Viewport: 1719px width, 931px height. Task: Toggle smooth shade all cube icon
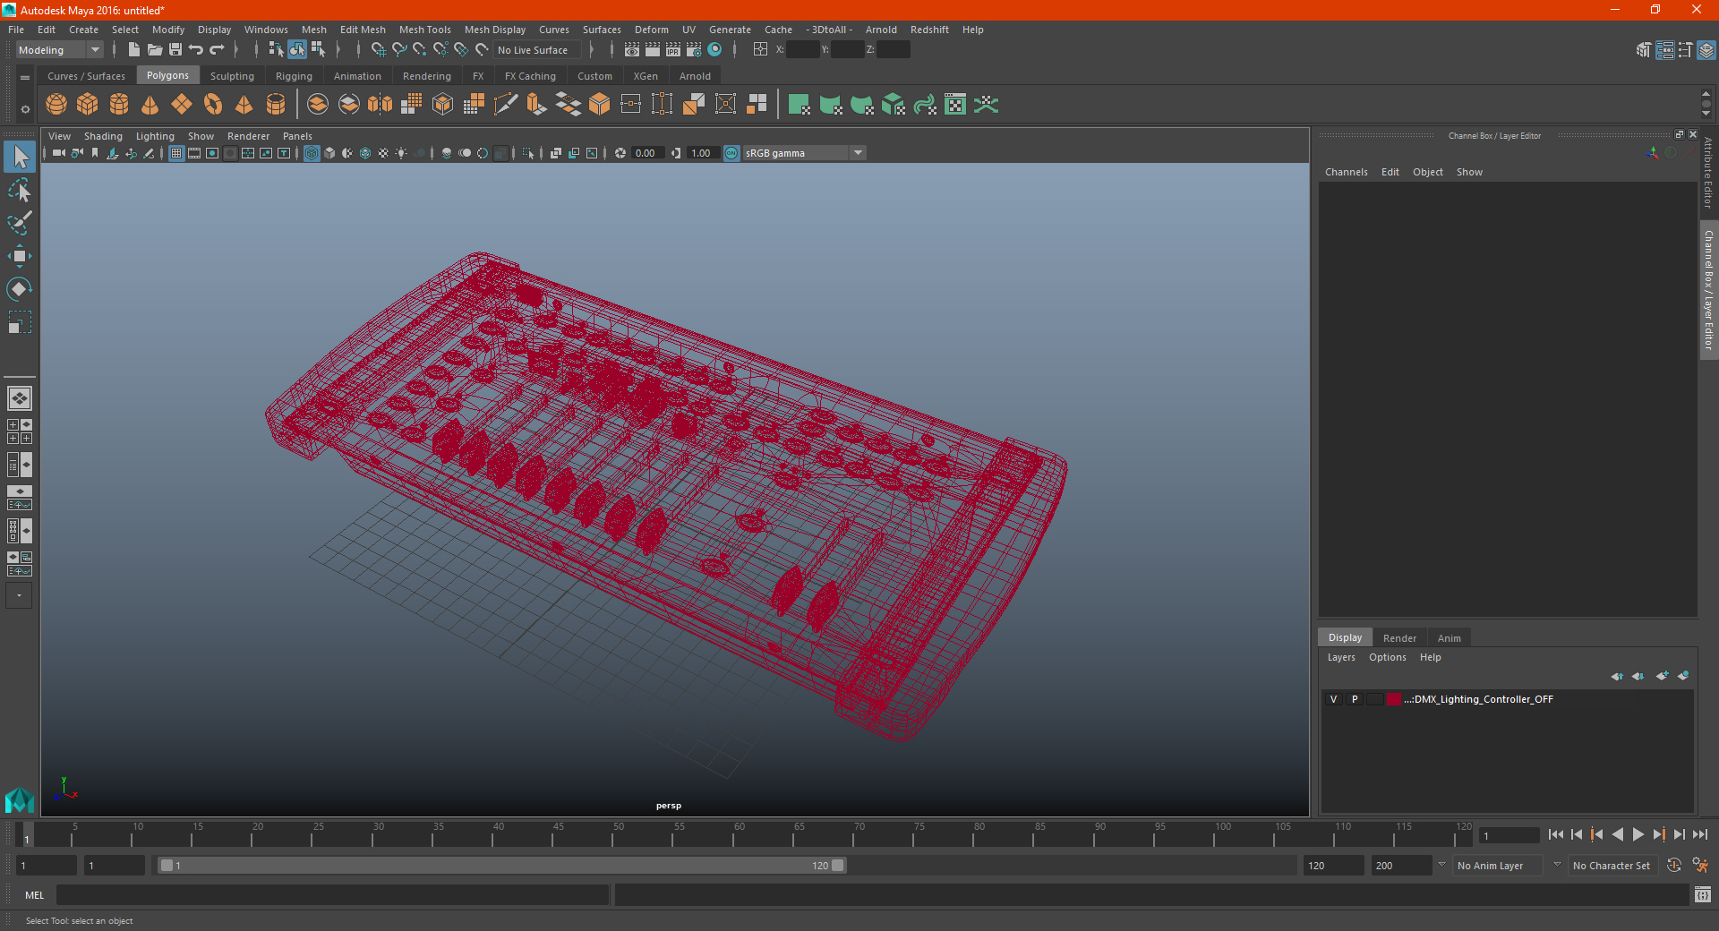[329, 153]
